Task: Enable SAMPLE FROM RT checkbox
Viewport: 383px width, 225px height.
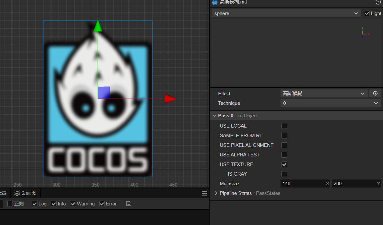Action: click(284, 136)
